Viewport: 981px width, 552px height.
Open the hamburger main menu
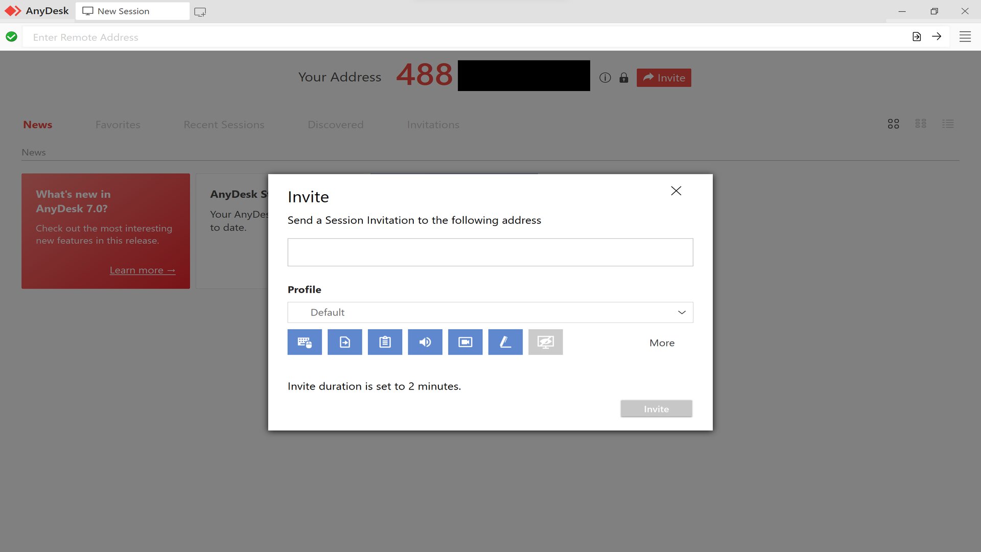point(965,37)
